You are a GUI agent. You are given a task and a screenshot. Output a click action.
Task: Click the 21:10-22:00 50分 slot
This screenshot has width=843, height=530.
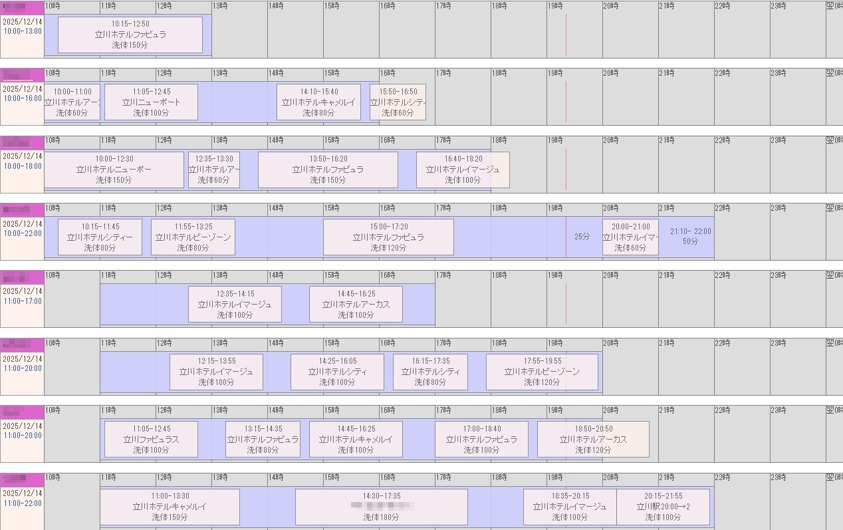click(x=690, y=237)
